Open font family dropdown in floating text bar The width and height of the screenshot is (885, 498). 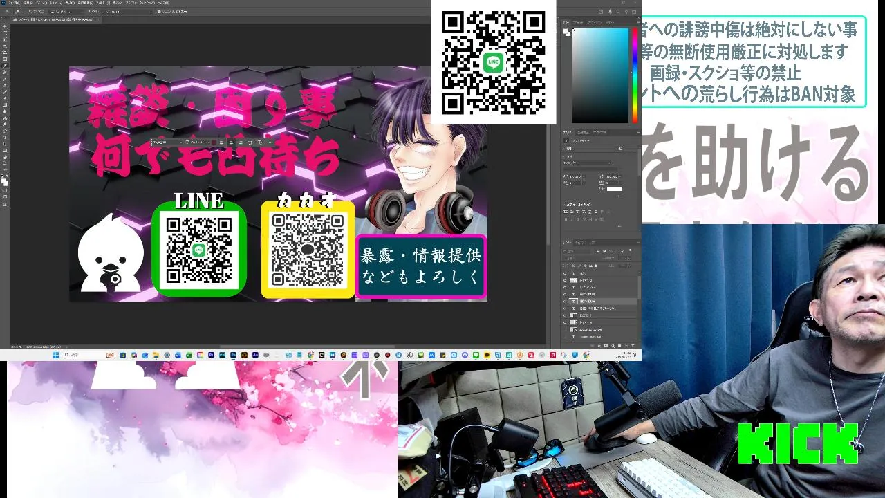point(168,142)
